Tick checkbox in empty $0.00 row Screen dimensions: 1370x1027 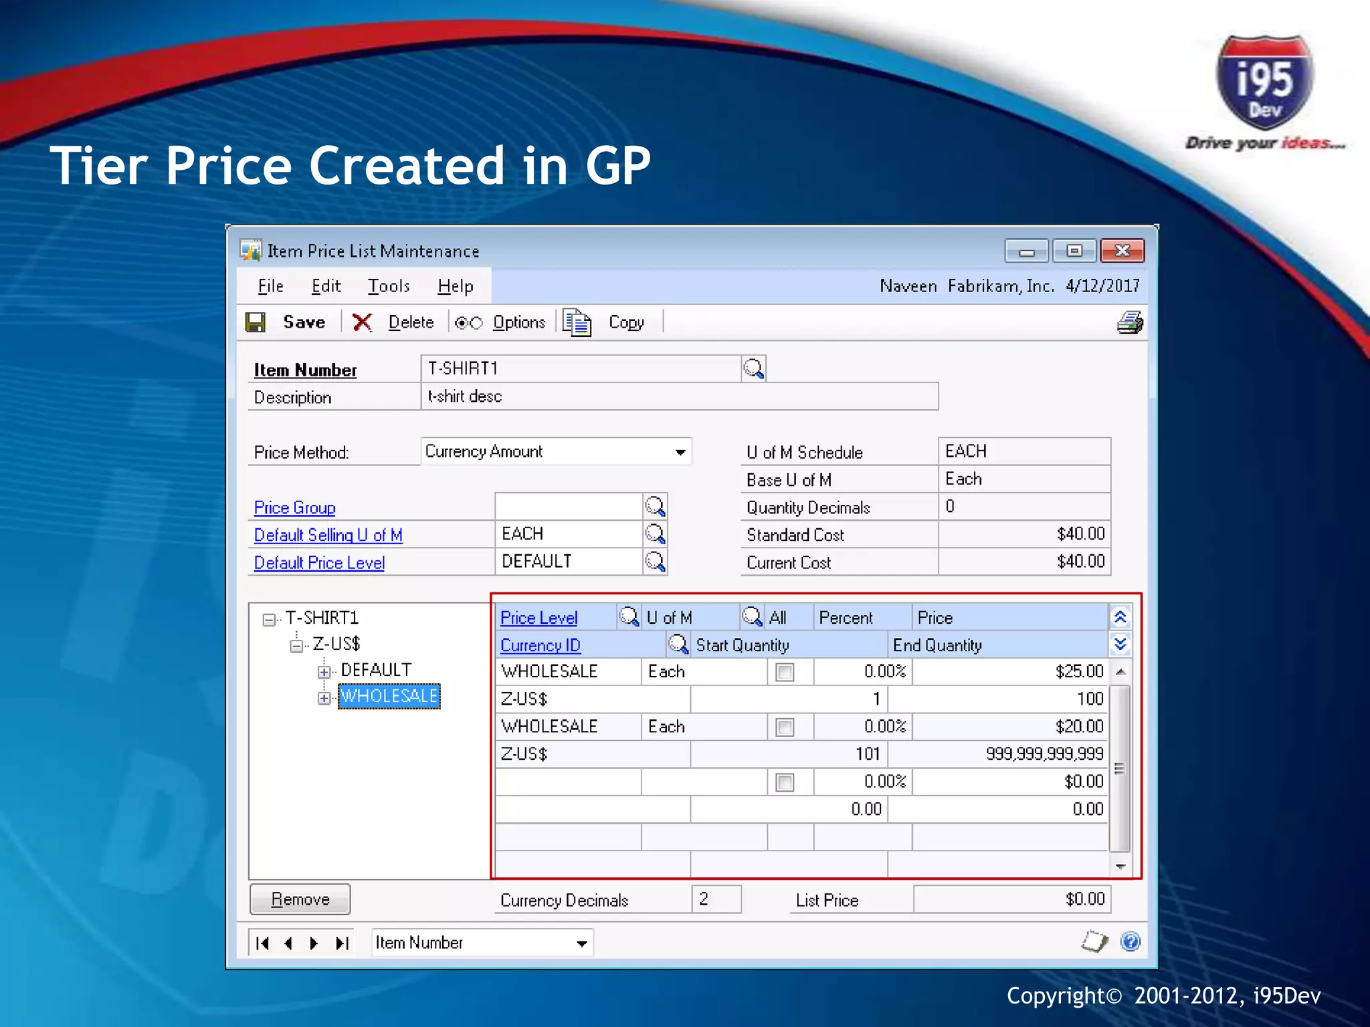(x=785, y=782)
